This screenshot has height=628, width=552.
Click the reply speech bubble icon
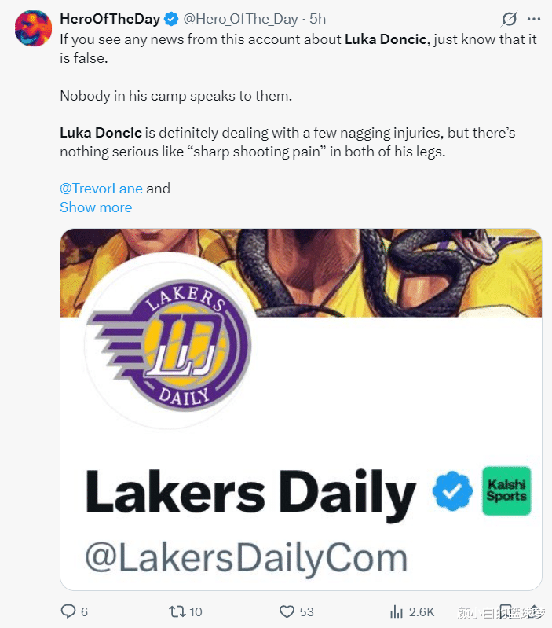point(68,611)
